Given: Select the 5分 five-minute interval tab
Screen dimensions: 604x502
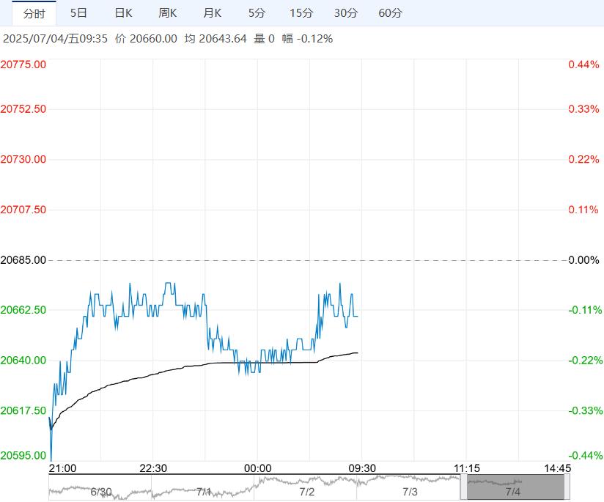Looking at the screenshot, I should click(x=257, y=13).
